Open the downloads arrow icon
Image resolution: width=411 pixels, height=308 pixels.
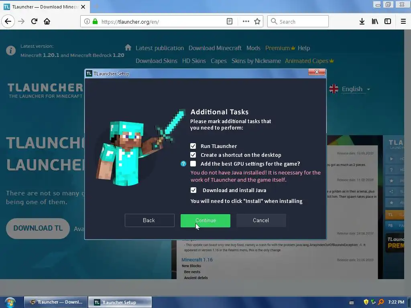point(362,22)
